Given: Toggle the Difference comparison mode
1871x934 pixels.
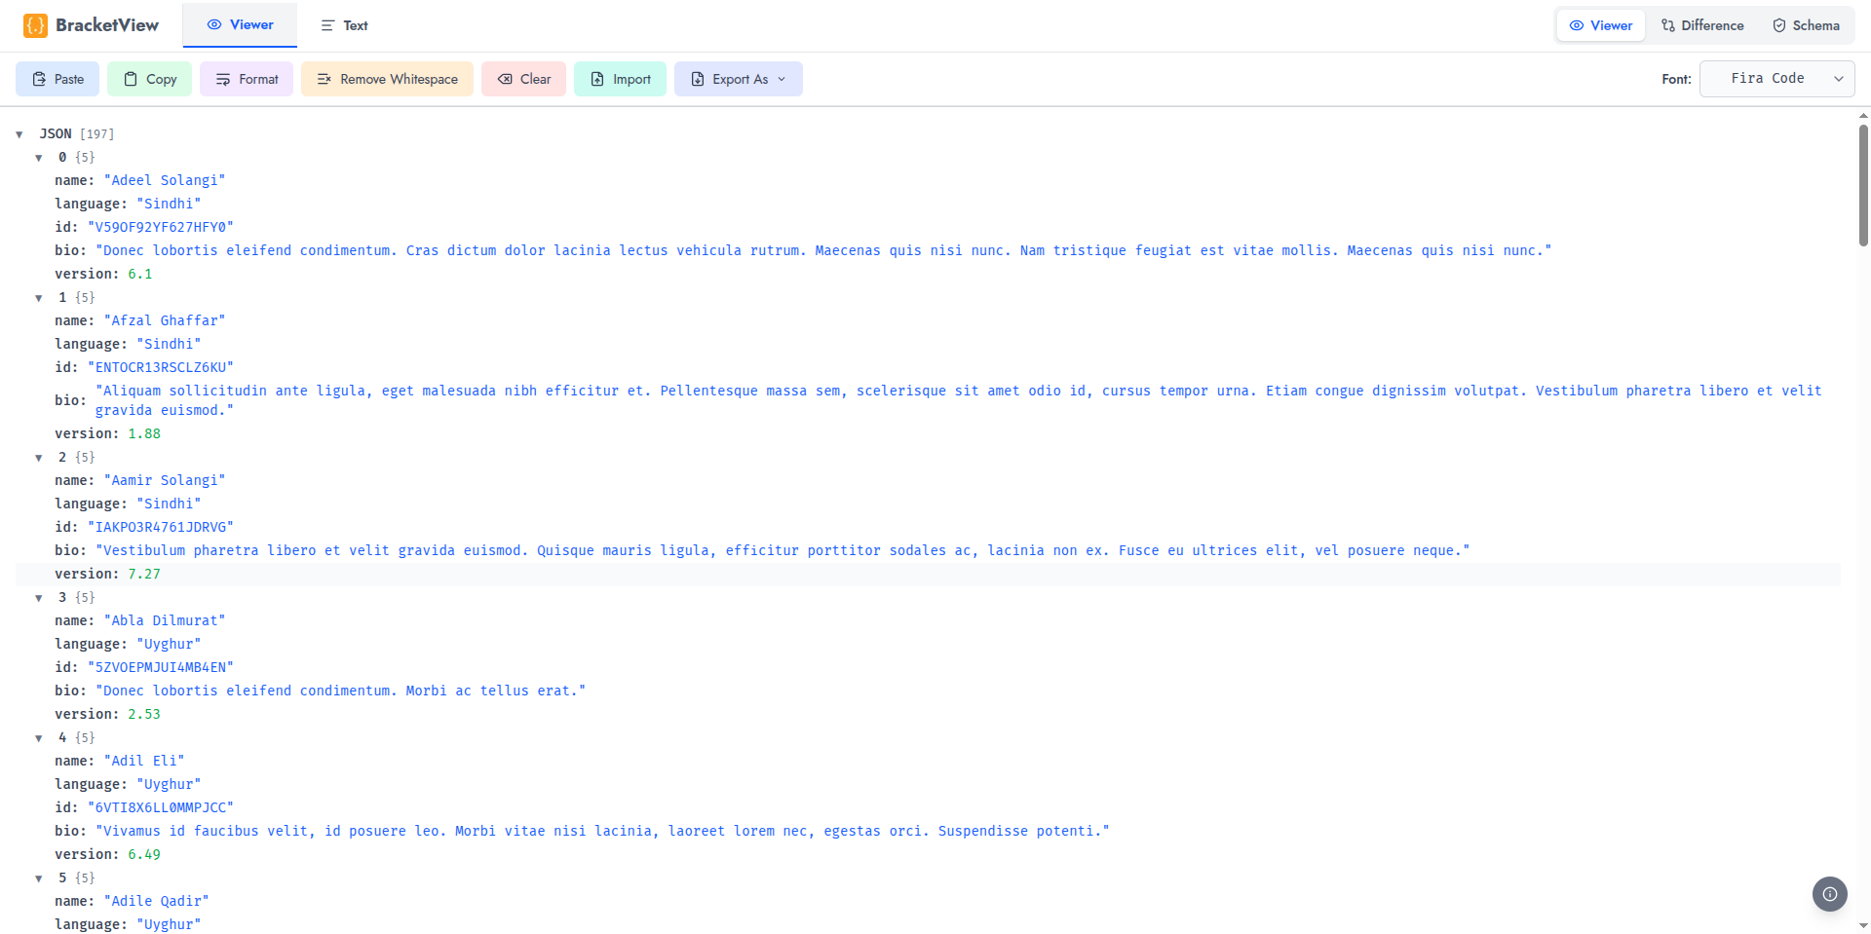Looking at the screenshot, I should [1702, 24].
